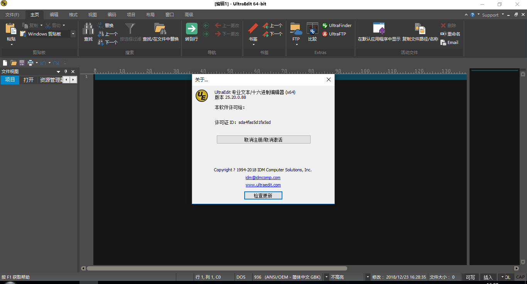Open the Support menu link

coord(490,15)
